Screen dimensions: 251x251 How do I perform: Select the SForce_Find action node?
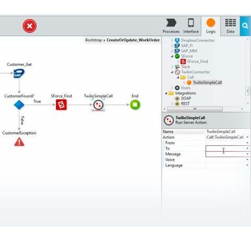[x=61, y=105]
